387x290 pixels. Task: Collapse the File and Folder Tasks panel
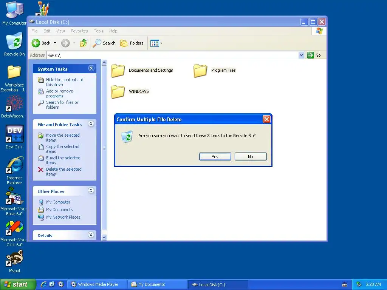[x=91, y=124]
